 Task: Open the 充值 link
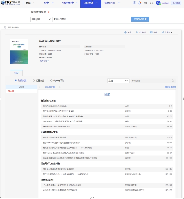(146, 3)
